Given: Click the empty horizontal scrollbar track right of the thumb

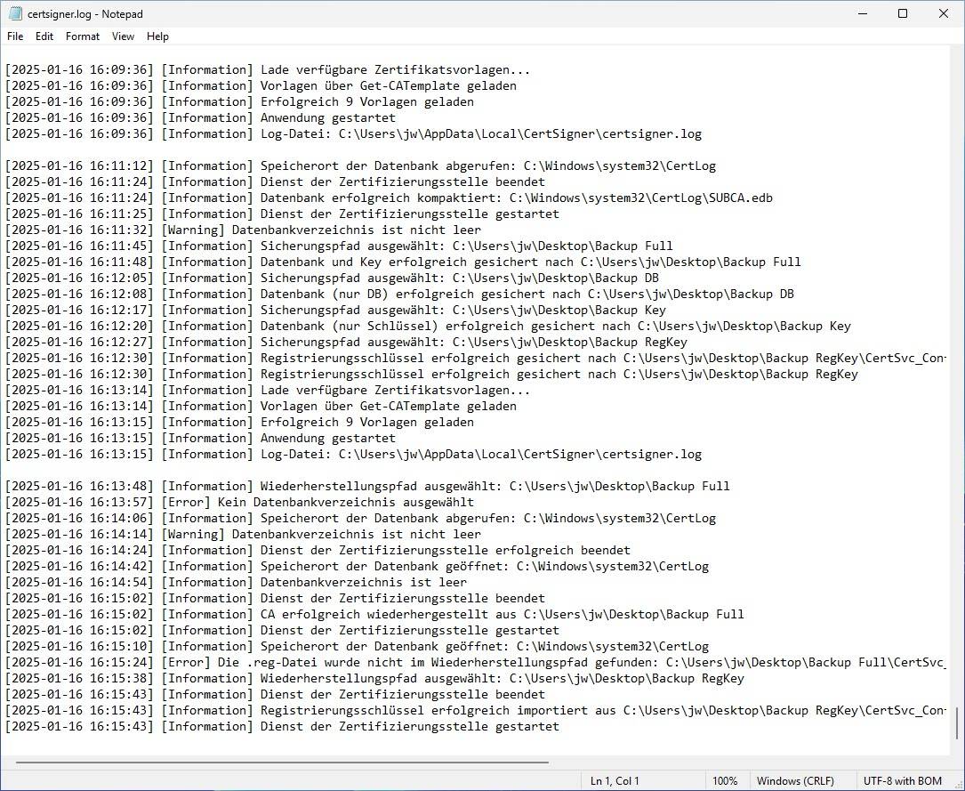Looking at the screenshot, I should coord(747,763).
